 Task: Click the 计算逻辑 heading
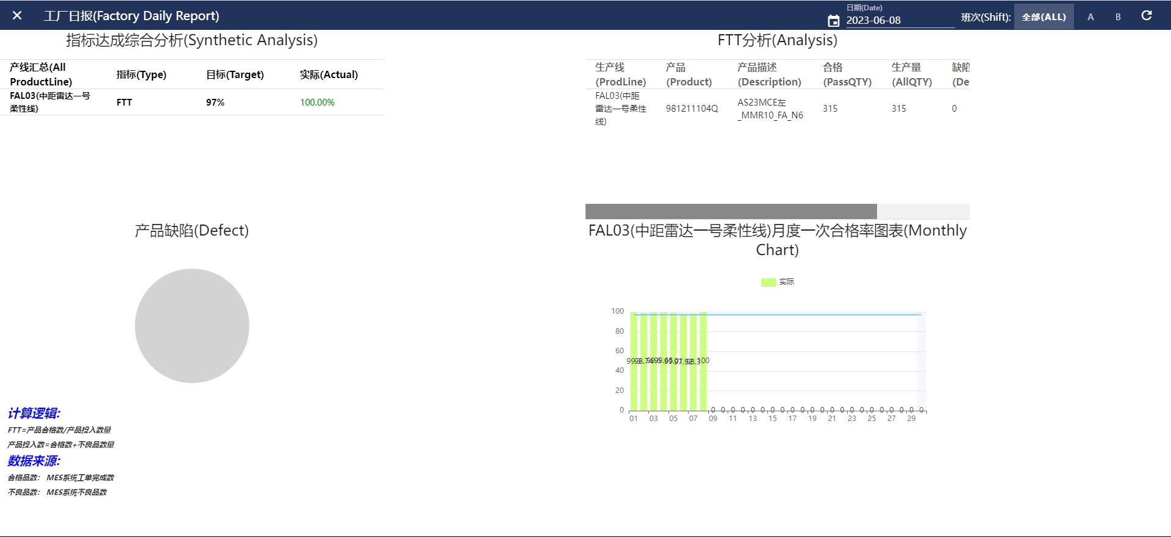pos(34,414)
